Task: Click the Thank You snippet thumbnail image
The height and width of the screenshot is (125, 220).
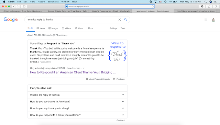Action: pos(117,52)
